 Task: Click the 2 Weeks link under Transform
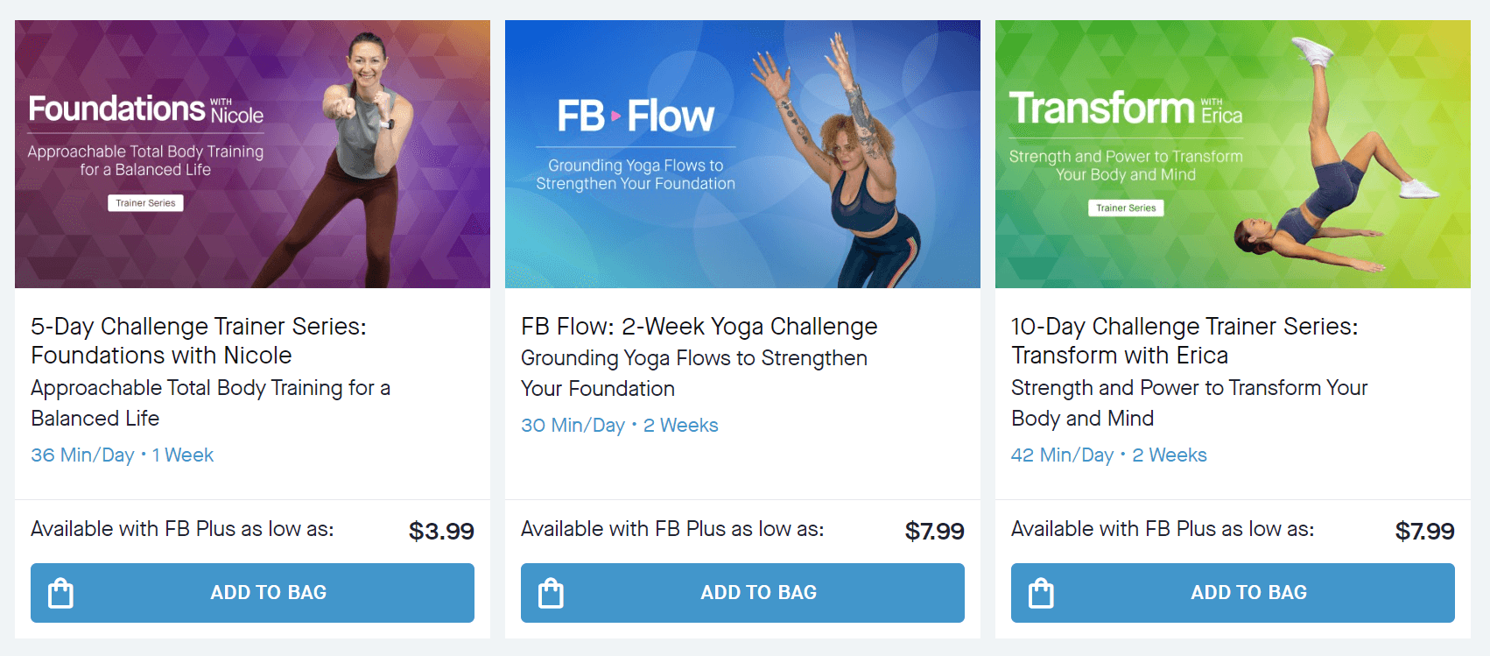pyautogui.click(x=1170, y=455)
